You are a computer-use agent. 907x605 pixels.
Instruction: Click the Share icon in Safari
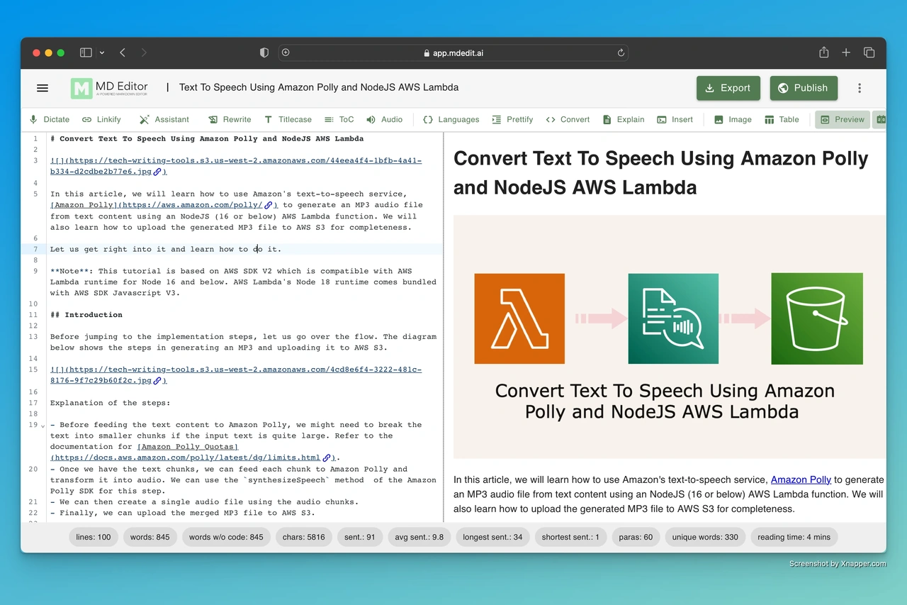coord(823,52)
